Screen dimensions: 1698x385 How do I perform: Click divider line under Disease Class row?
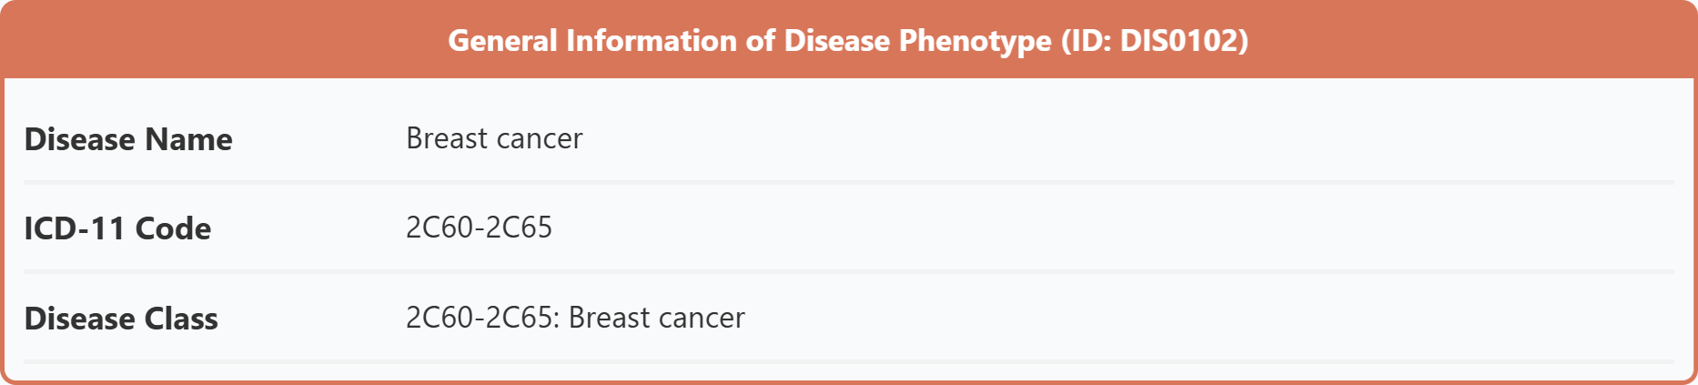pos(848,362)
